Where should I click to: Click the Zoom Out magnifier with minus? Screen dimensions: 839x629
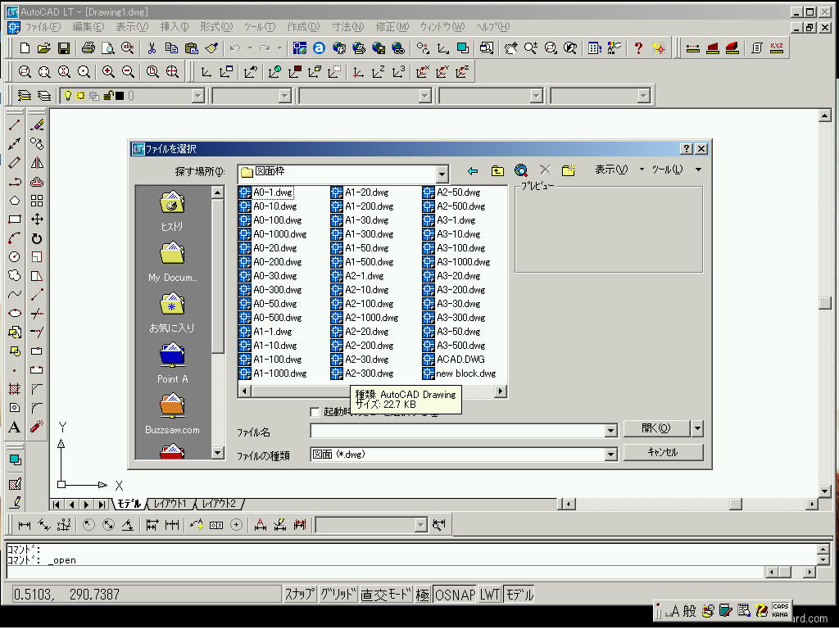coord(128,72)
